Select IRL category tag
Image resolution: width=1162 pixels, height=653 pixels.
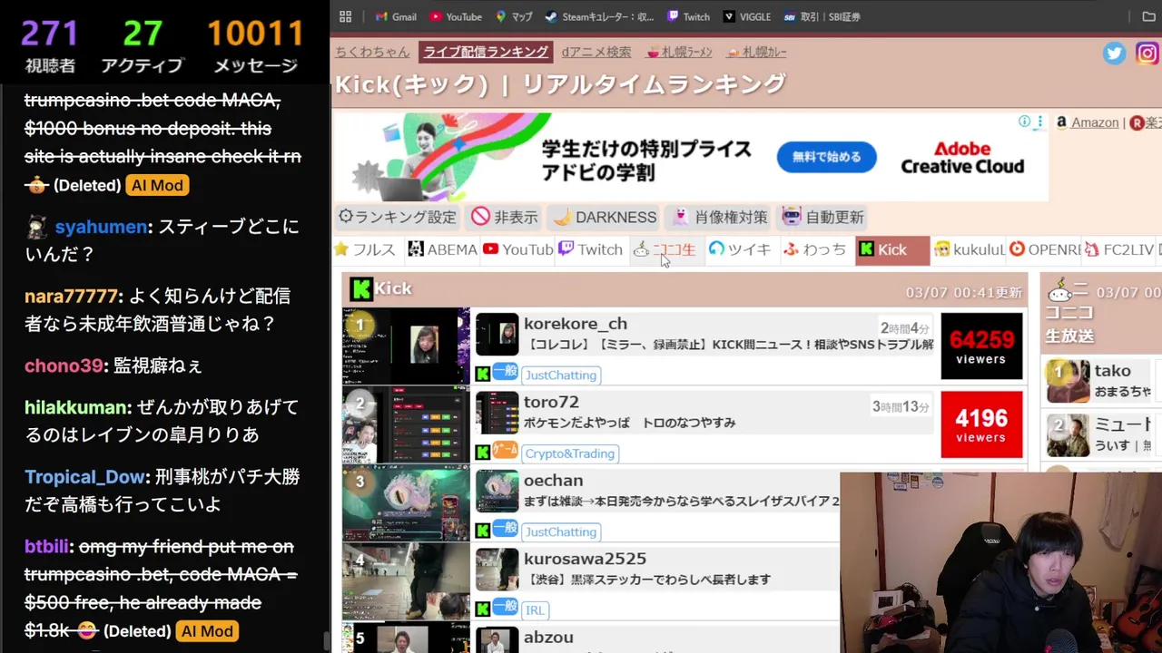535,610
